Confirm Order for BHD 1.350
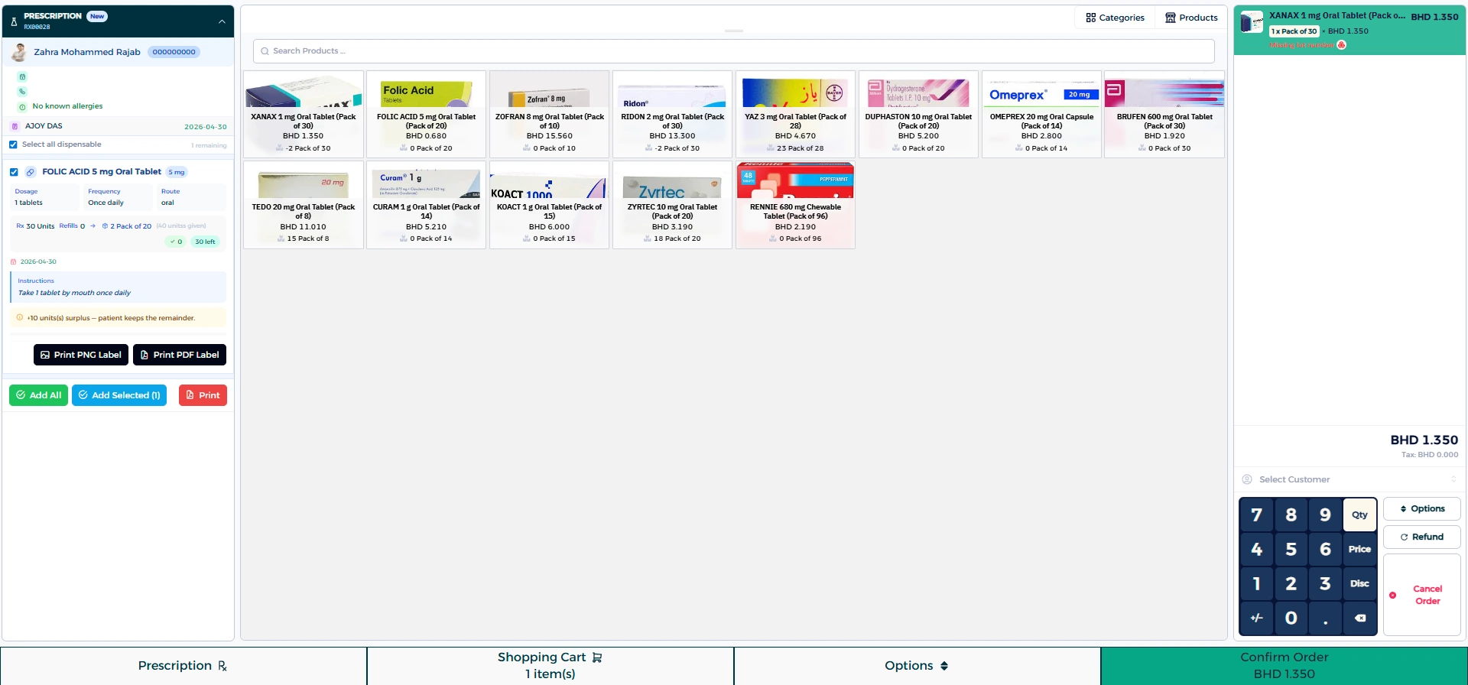The height and width of the screenshot is (685, 1468). 1284,666
